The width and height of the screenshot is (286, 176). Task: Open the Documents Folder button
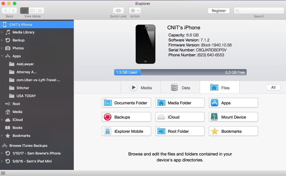[x=126, y=103]
